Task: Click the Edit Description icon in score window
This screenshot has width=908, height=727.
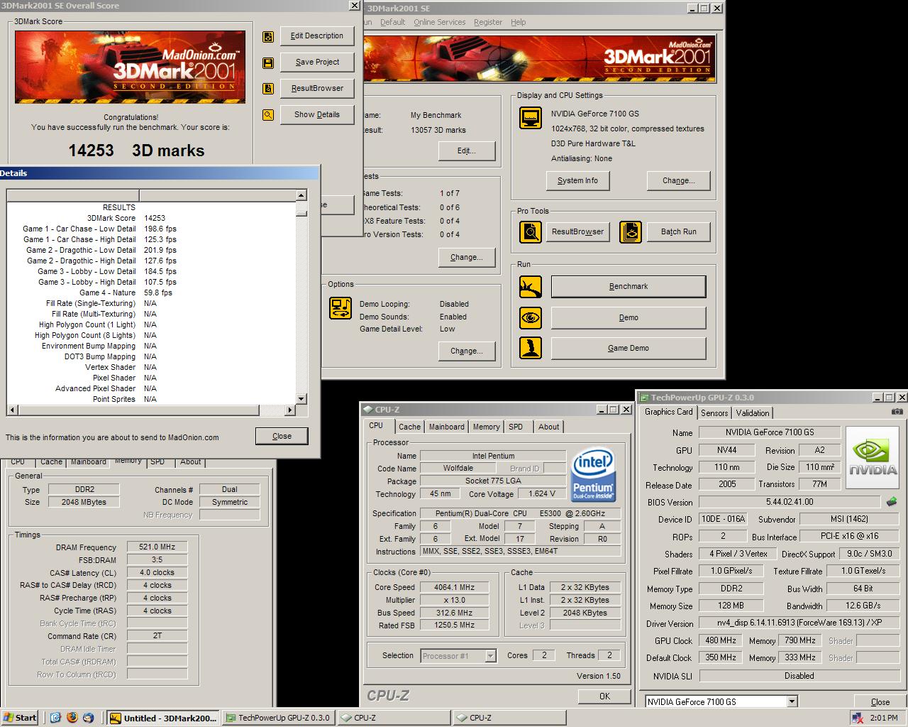Action: coord(268,37)
